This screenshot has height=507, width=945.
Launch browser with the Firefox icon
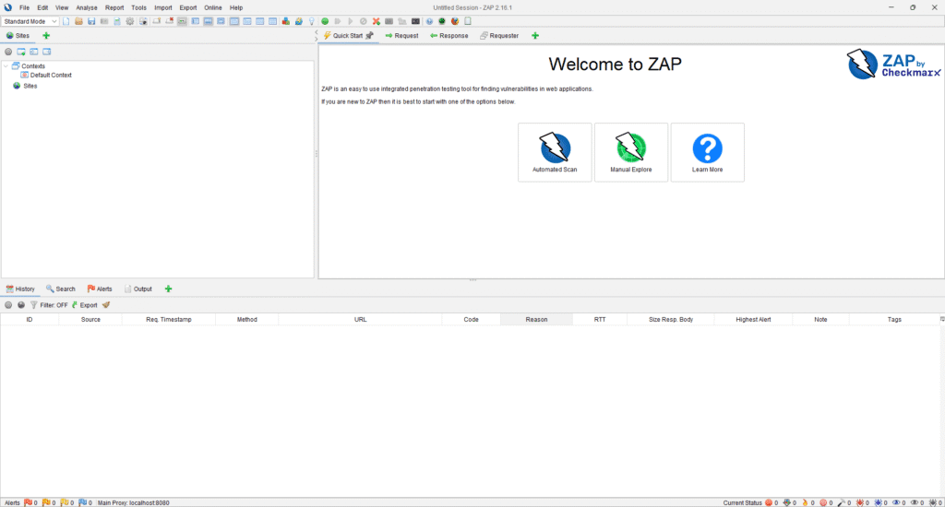(455, 21)
